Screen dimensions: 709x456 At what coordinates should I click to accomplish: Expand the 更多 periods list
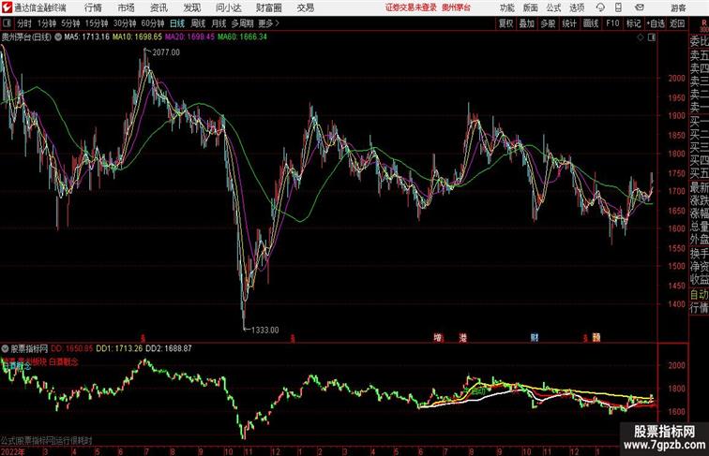tap(268, 23)
